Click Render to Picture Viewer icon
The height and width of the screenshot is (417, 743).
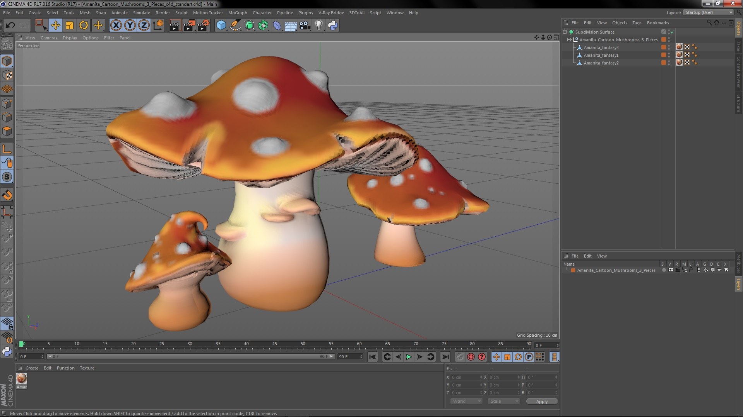[x=189, y=25]
